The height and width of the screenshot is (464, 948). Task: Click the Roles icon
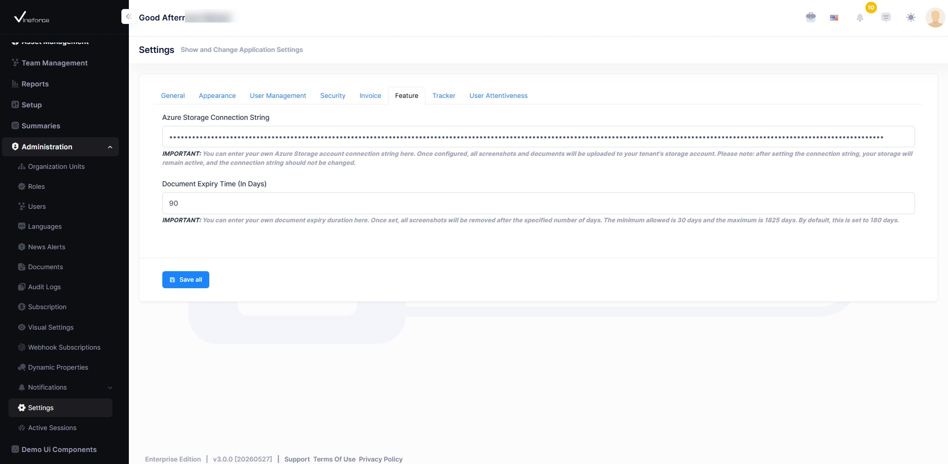21,186
